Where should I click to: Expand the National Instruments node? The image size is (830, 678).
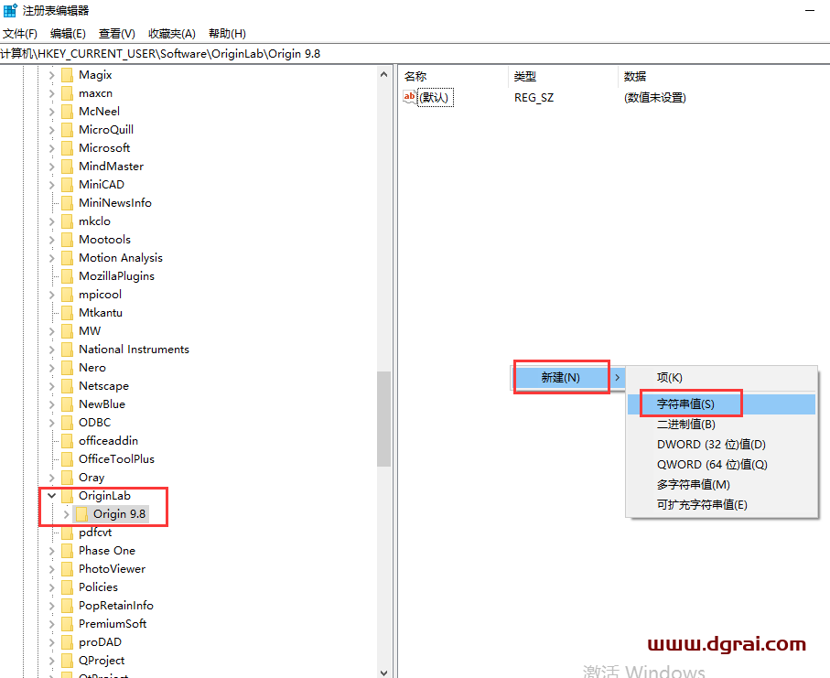[x=52, y=349]
